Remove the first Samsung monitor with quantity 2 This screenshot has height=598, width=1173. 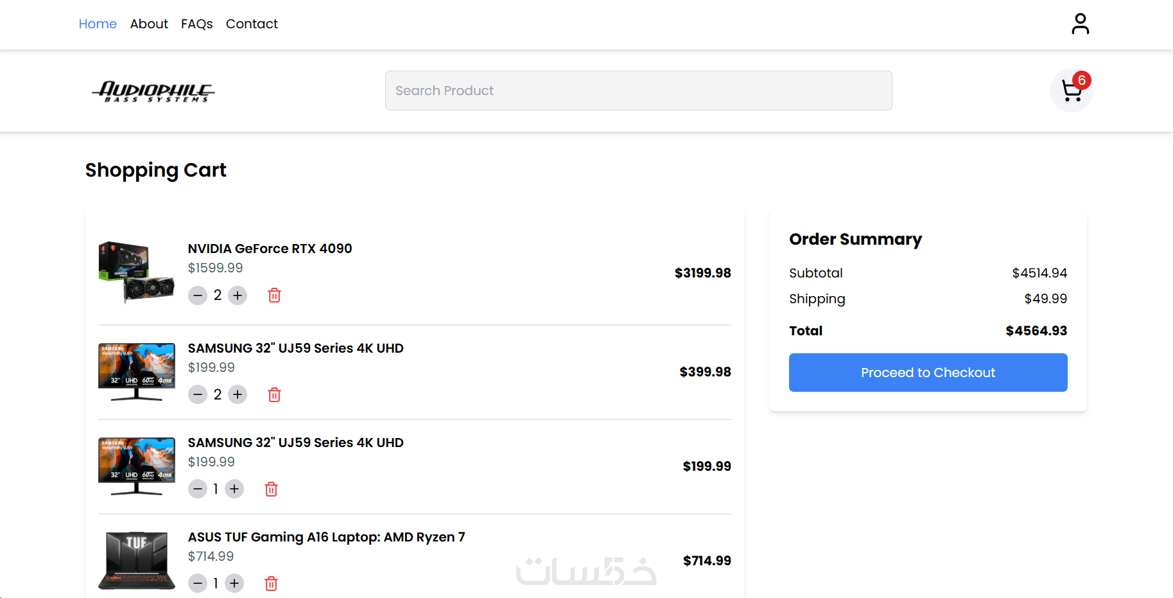point(274,394)
